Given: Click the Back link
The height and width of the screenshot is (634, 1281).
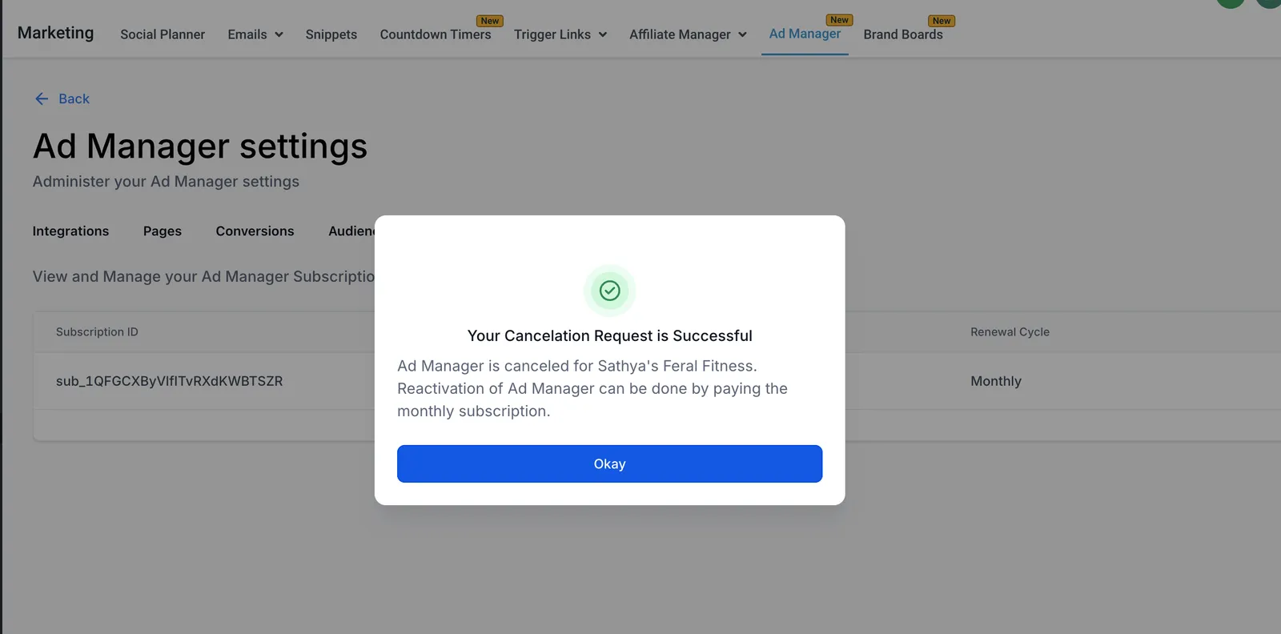Looking at the screenshot, I should [74, 98].
